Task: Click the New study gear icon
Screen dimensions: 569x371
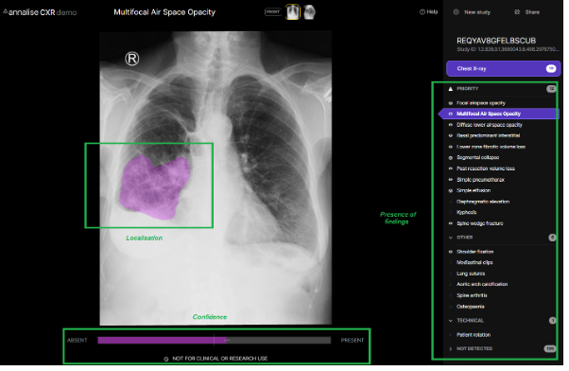Action: click(x=457, y=12)
